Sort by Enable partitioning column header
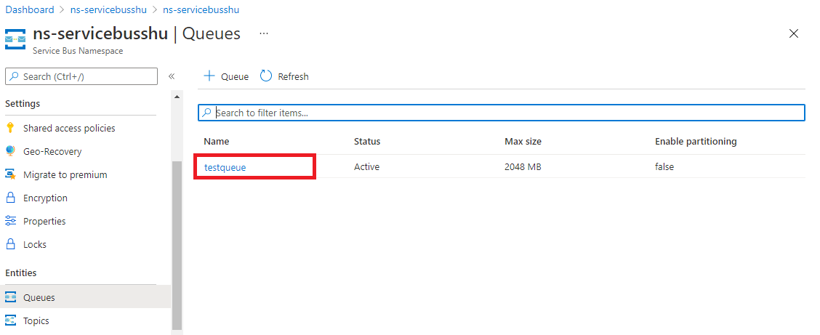Screen dimensions: 820x335 tap(696, 141)
